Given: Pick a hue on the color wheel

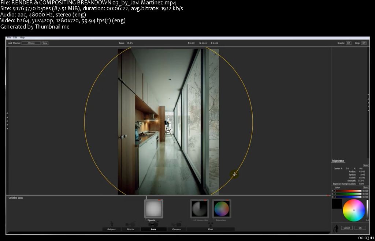Looking at the screenshot, I should pos(354,210).
